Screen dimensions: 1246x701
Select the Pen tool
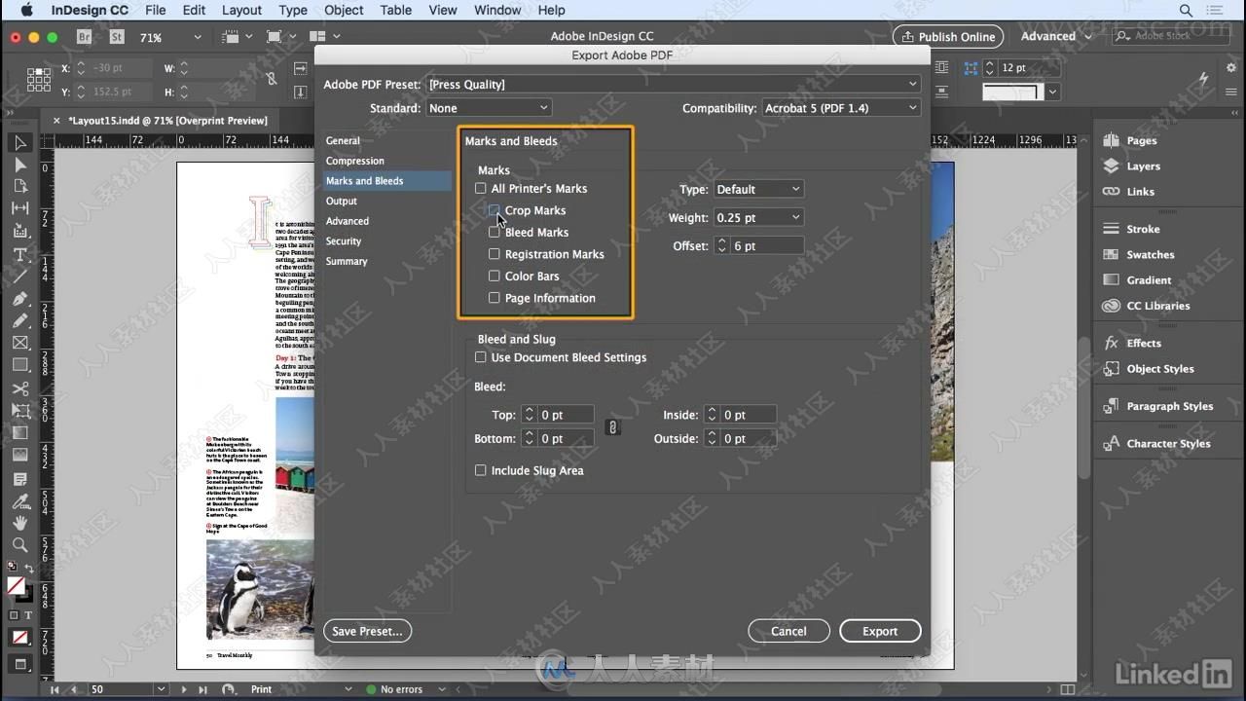coord(19,299)
